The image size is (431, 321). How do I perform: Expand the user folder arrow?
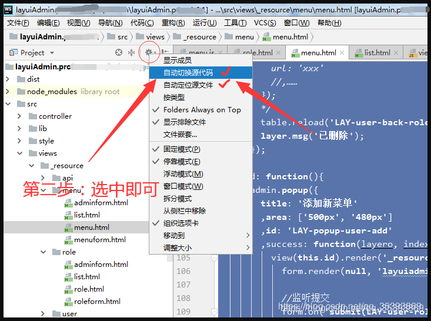43,313
